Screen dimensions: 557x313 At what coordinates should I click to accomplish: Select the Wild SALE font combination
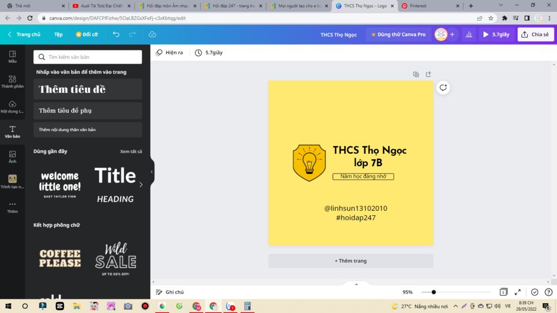coord(115,258)
